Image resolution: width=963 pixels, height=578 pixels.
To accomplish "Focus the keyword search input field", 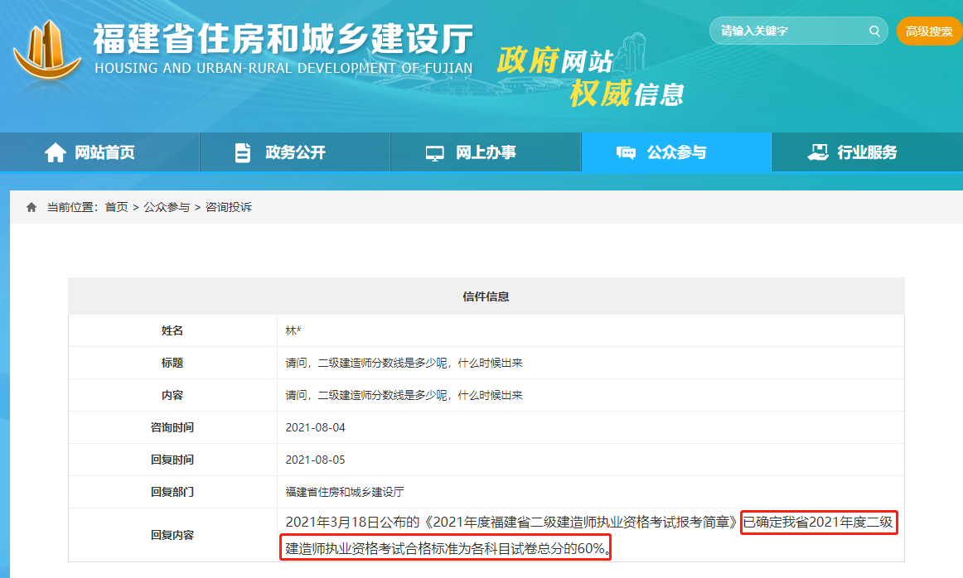I will pyautogui.click(x=787, y=31).
